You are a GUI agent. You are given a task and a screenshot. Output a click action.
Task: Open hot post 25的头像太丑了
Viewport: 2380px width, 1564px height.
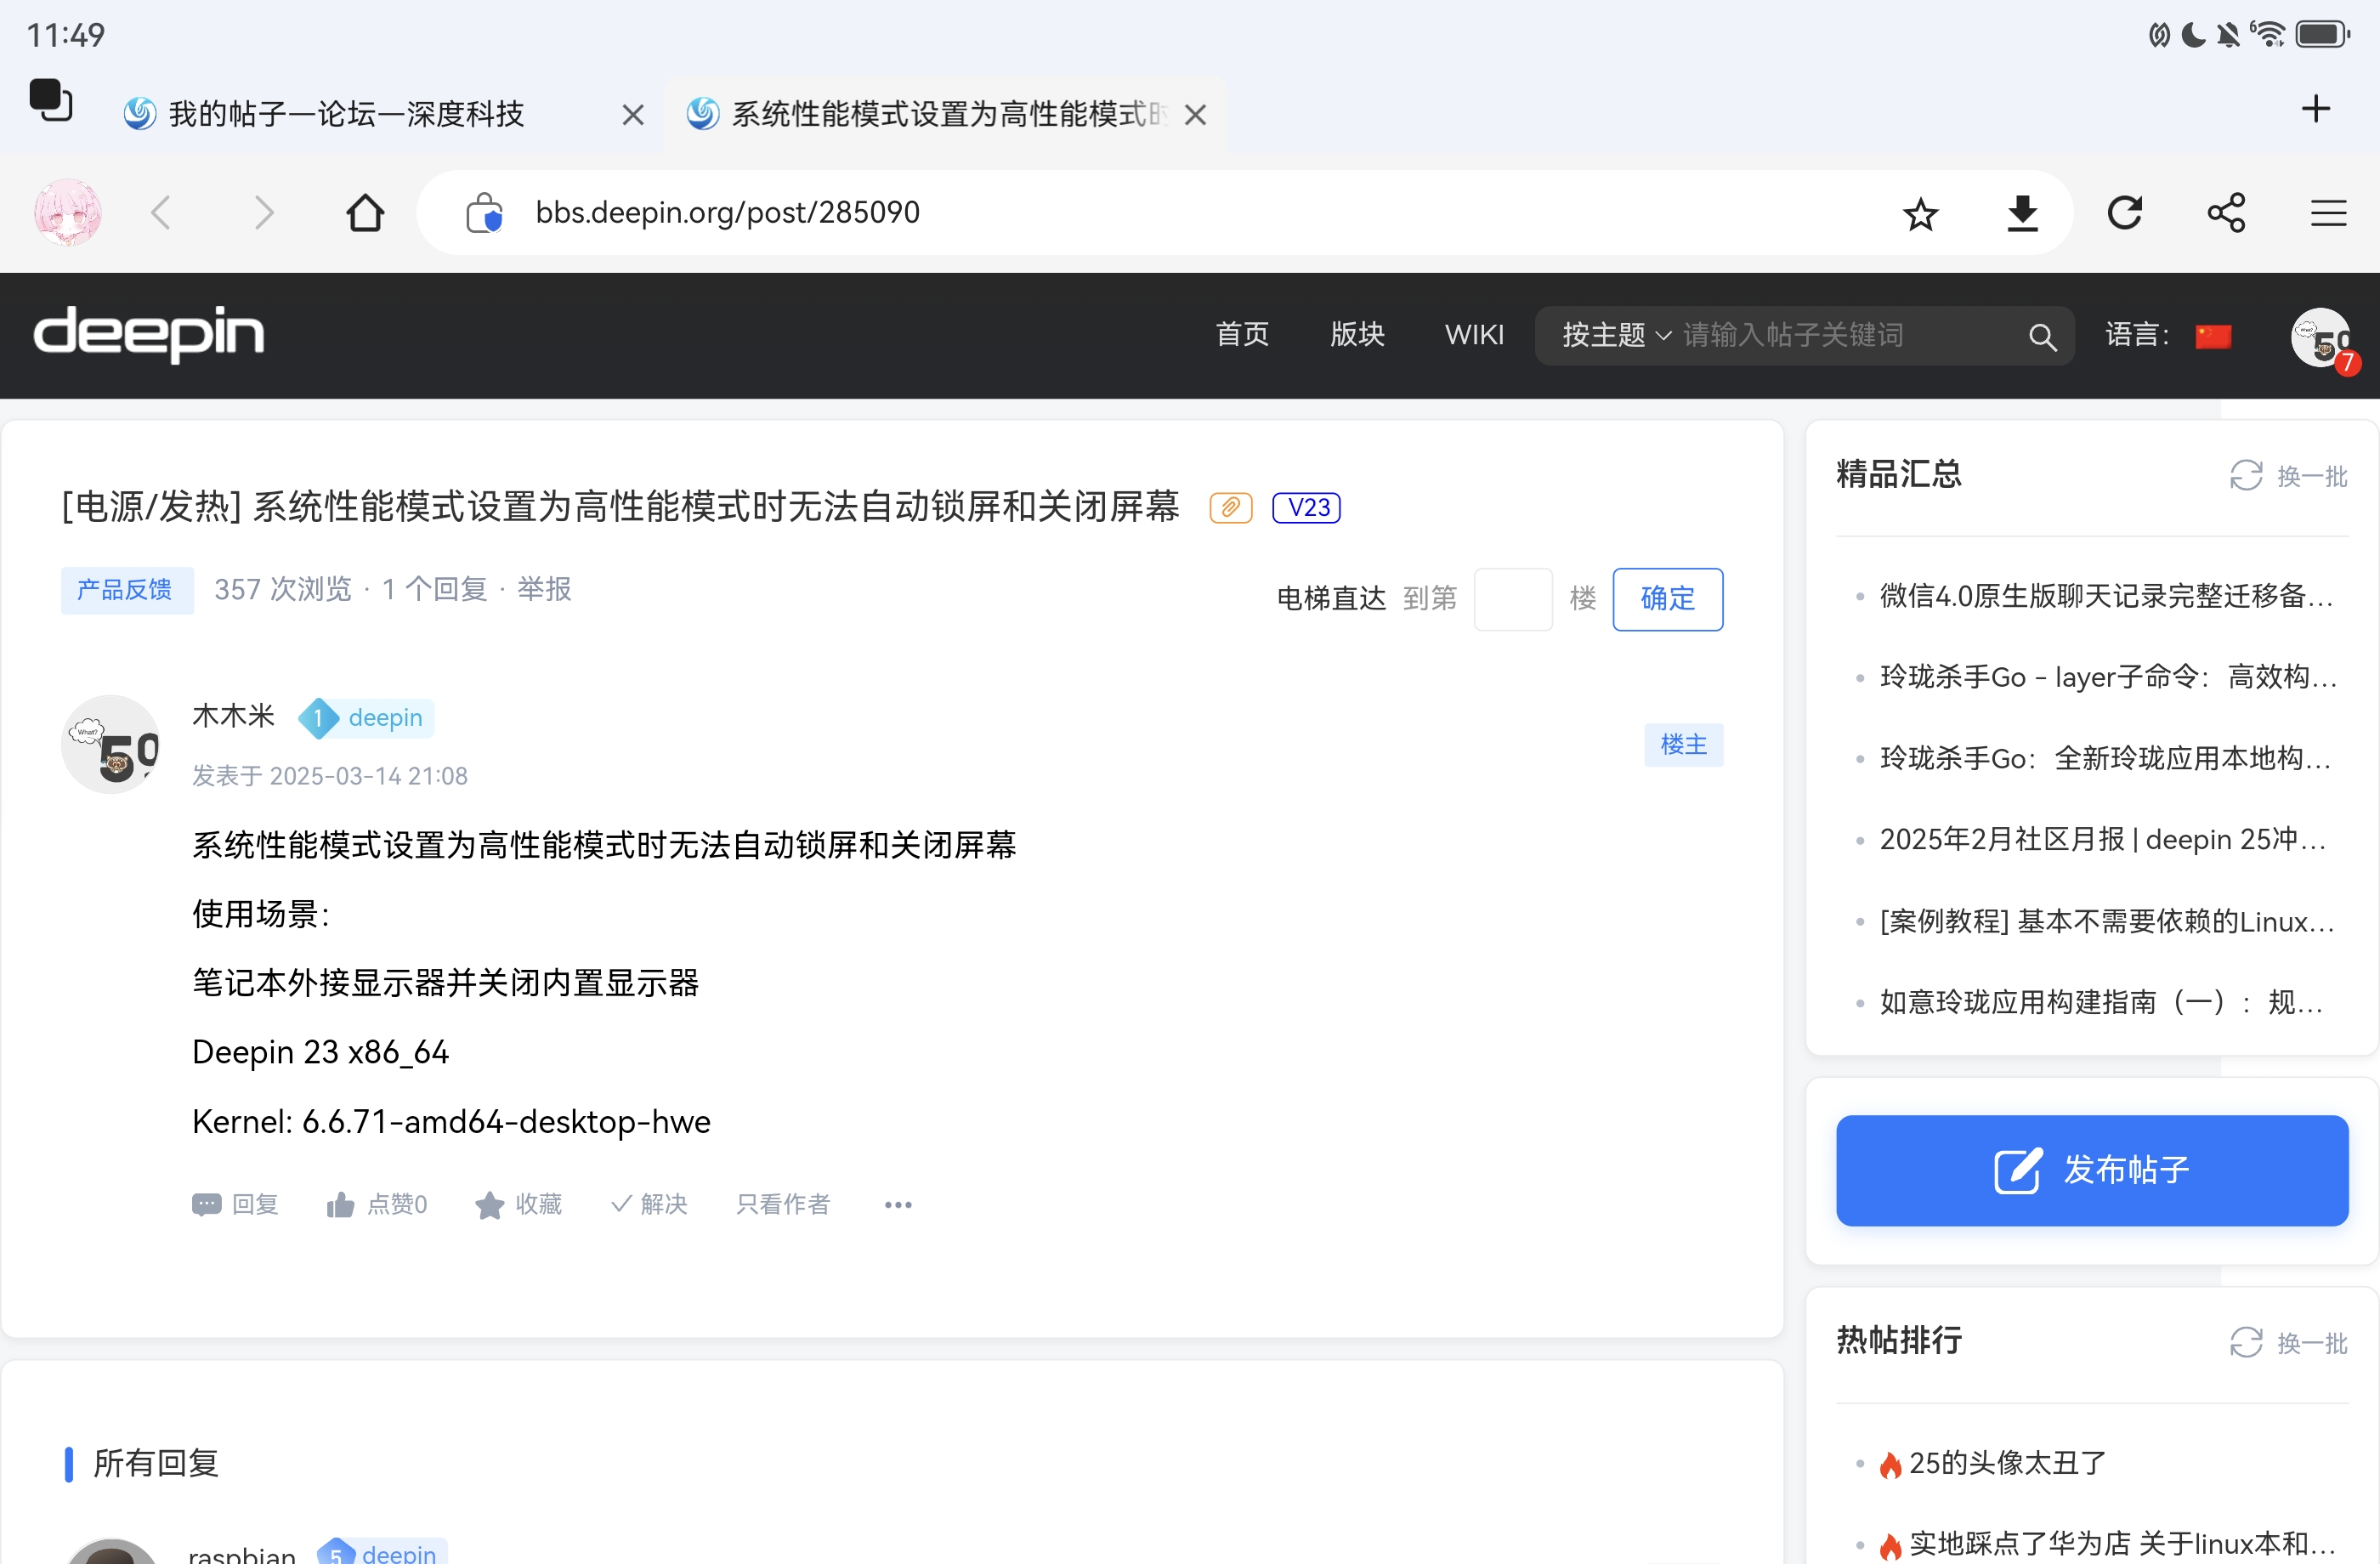tap(2007, 1463)
